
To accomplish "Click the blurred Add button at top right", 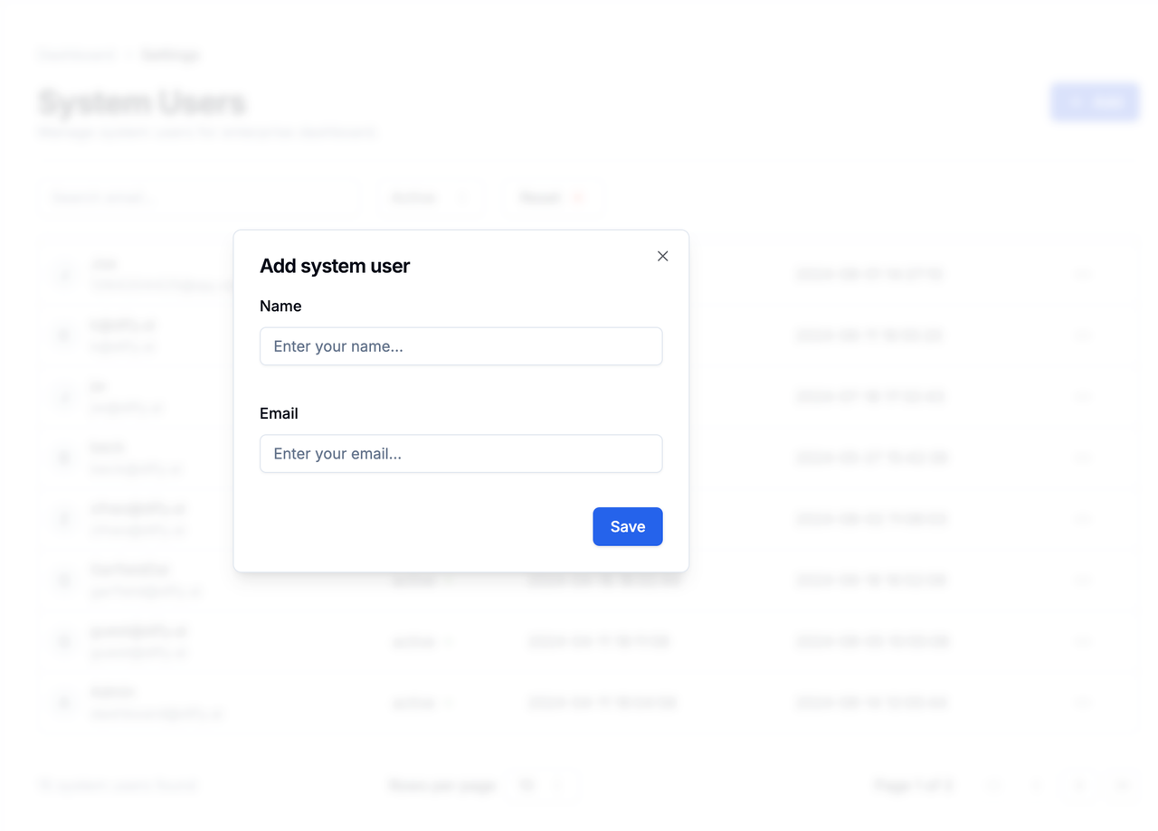I will click(1095, 102).
